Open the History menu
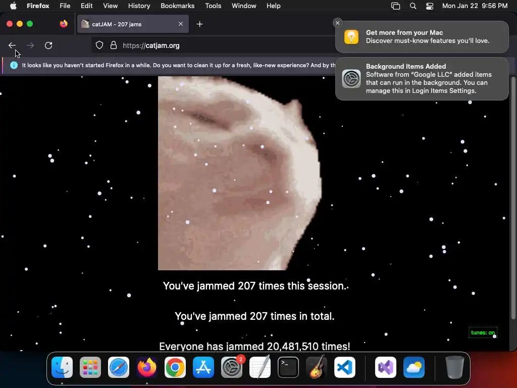 point(139,6)
